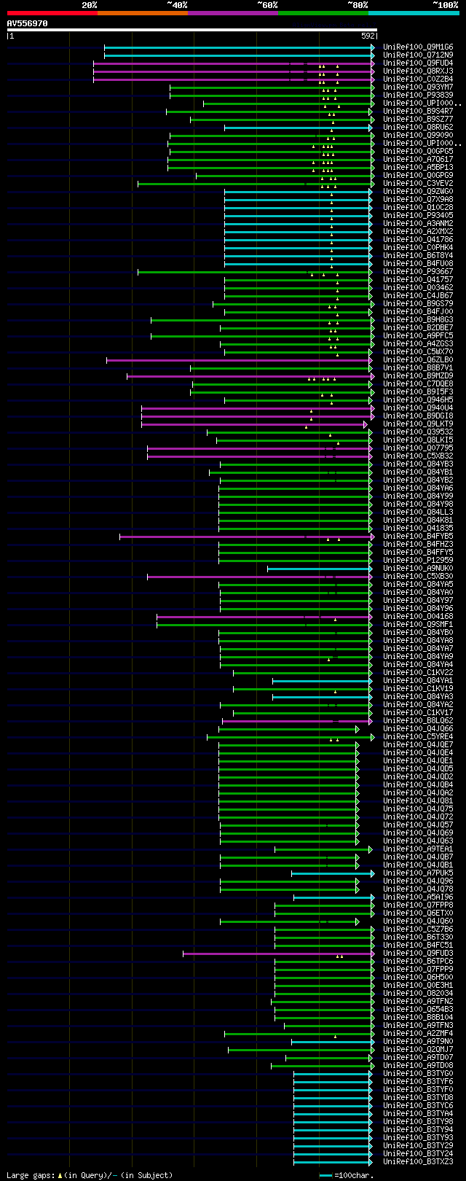This screenshot has height=1181, width=466.
Task: Click the white query length bar under AV556970
Action: 192,30
